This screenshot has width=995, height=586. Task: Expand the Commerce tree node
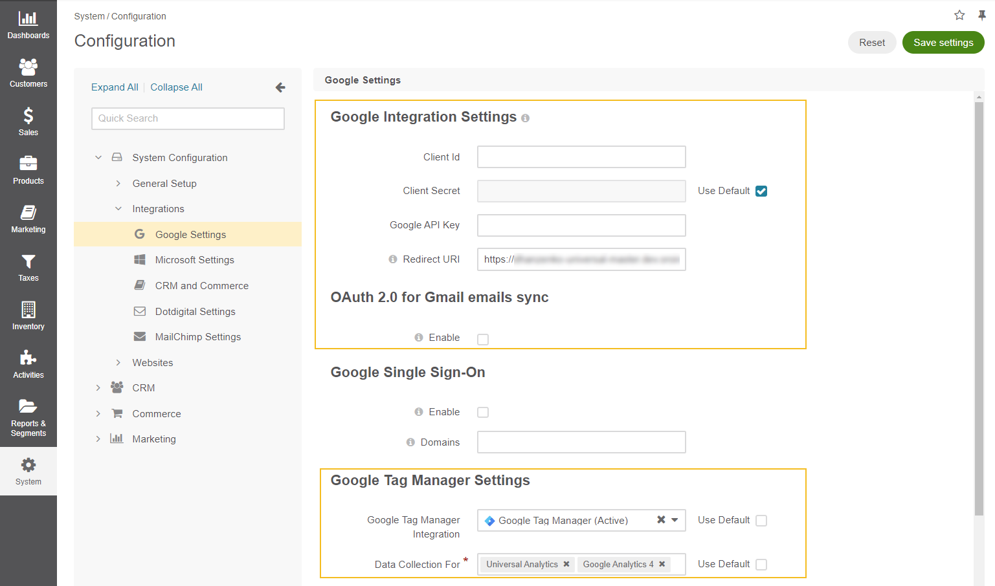point(98,414)
